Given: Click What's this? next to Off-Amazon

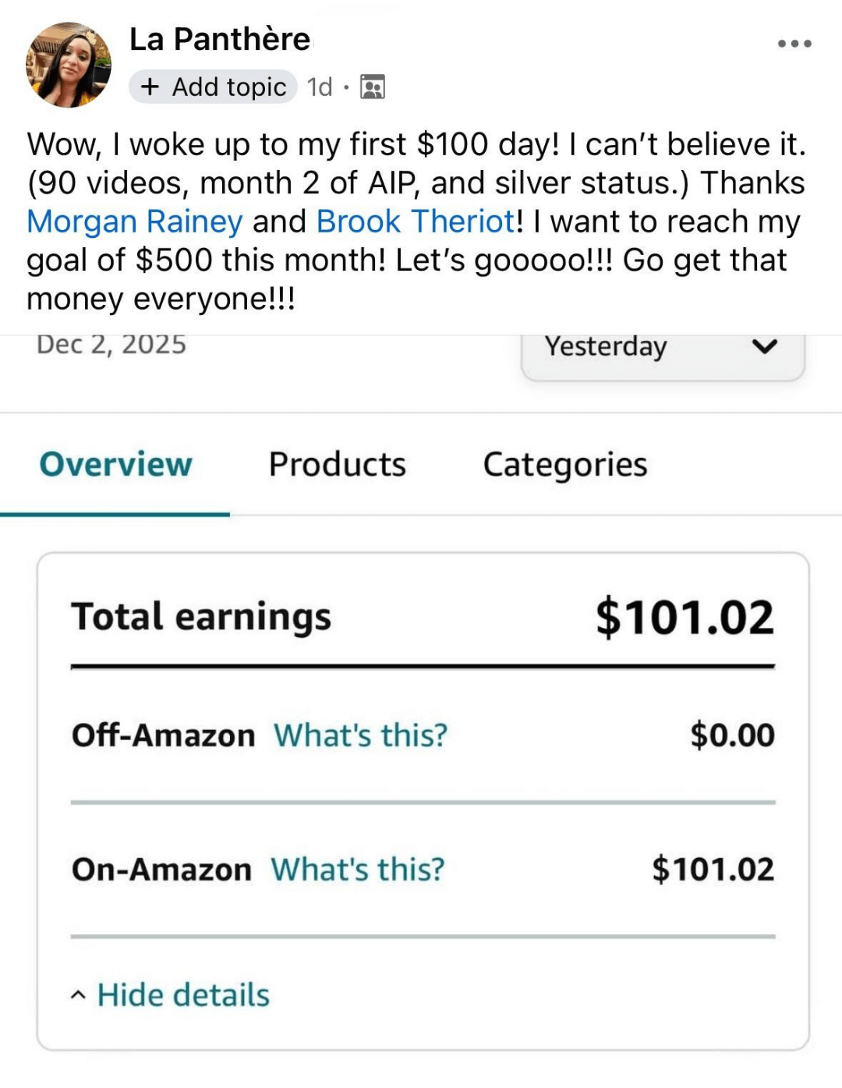Looking at the screenshot, I should (360, 735).
